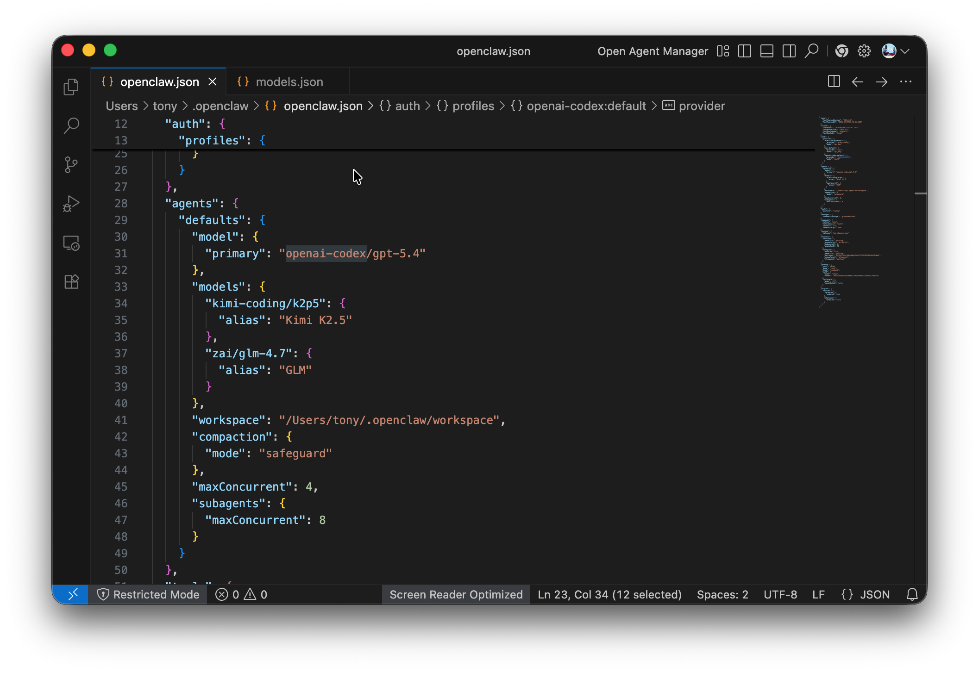Click the JSON language mode indicator

(x=865, y=594)
